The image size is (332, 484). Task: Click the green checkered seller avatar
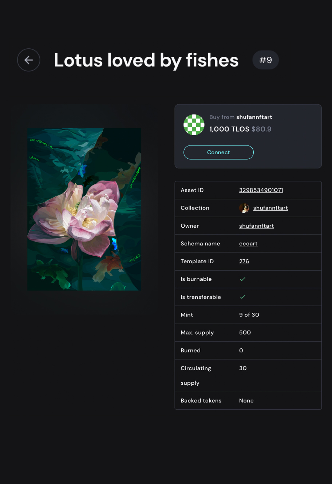(194, 125)
